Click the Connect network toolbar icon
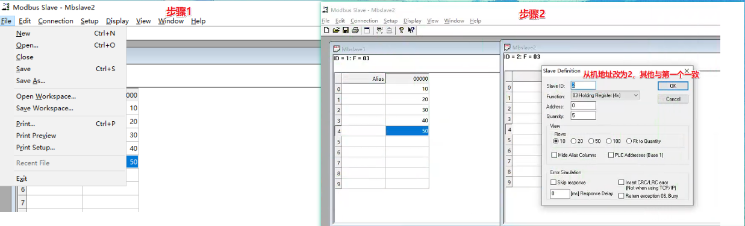Image resolution: width=745 pixels, height=226 pixels. tap(379, 30)
